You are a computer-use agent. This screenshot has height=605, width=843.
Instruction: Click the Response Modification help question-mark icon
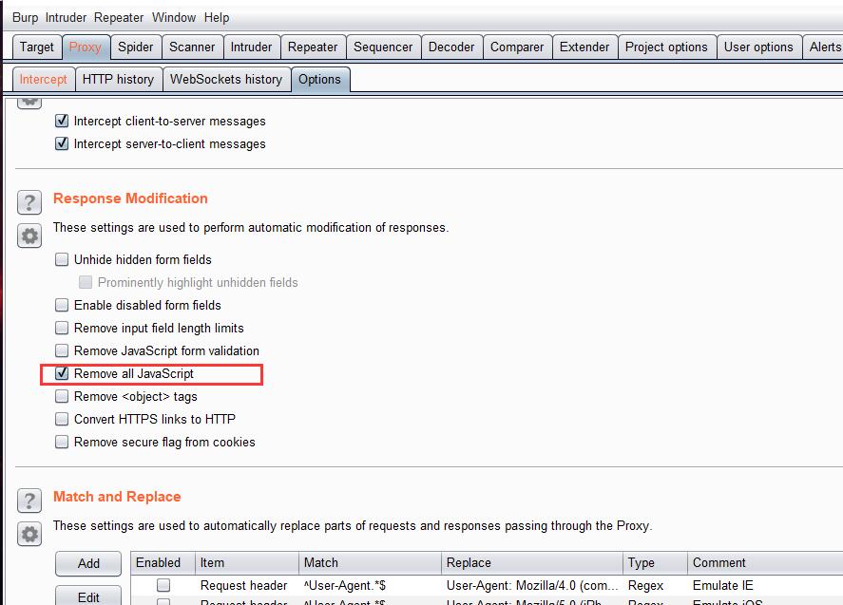coord(29,202)
